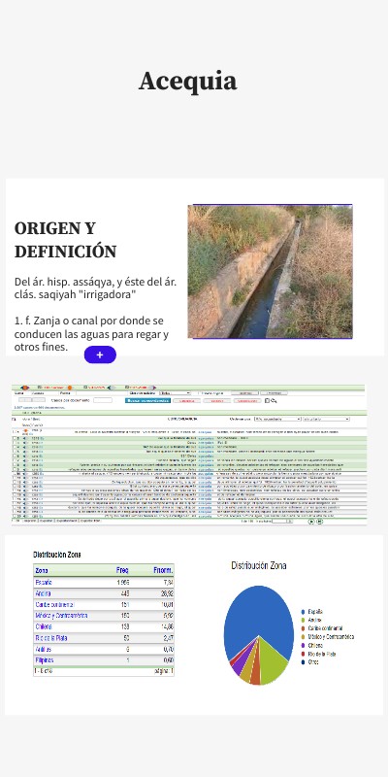The height and width of the screenshot is (777, 388).
Task: Click the Zona column header
Action: tap(42, 571)
